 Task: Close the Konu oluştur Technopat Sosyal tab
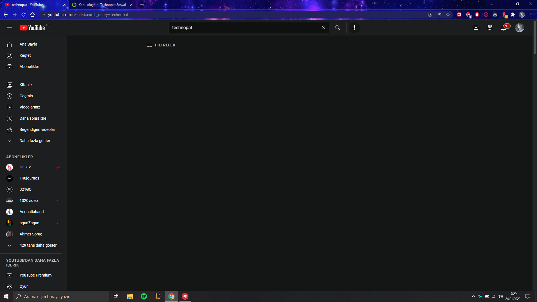coord(131,5)
